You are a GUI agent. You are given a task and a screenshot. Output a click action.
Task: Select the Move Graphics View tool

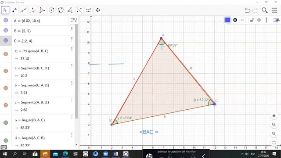point(97,10)
